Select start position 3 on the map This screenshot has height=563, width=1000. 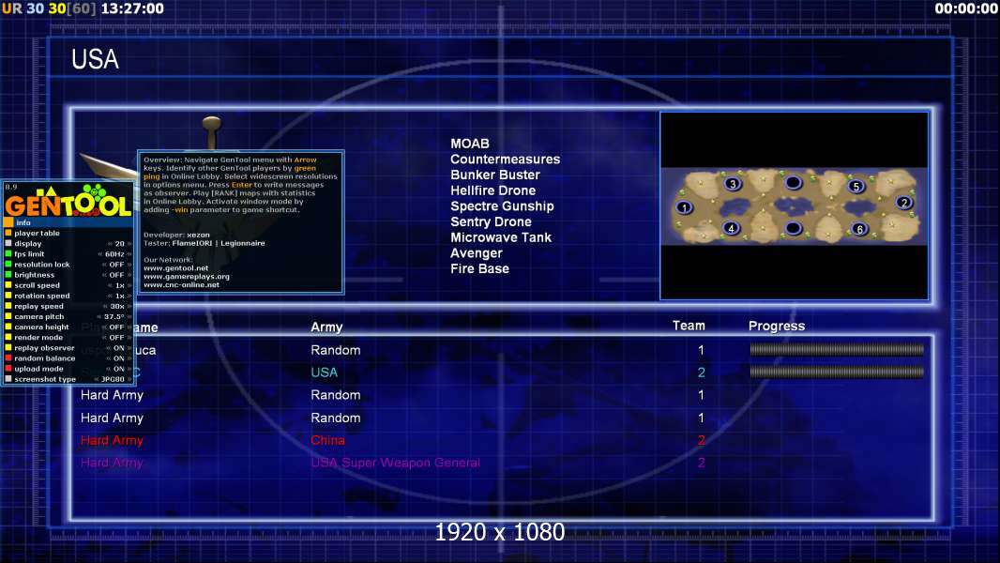733,184
